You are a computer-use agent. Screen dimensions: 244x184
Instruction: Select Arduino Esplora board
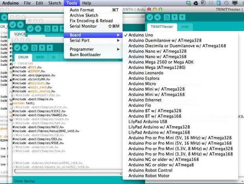coord(181,78)
